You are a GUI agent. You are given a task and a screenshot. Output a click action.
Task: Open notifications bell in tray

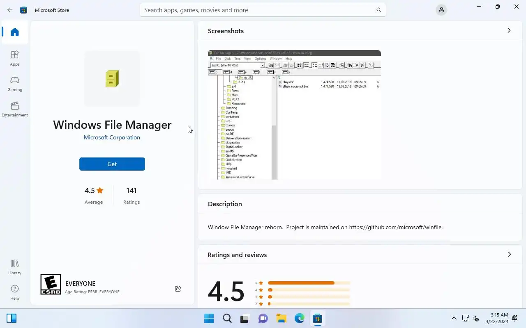pos(515,318)
